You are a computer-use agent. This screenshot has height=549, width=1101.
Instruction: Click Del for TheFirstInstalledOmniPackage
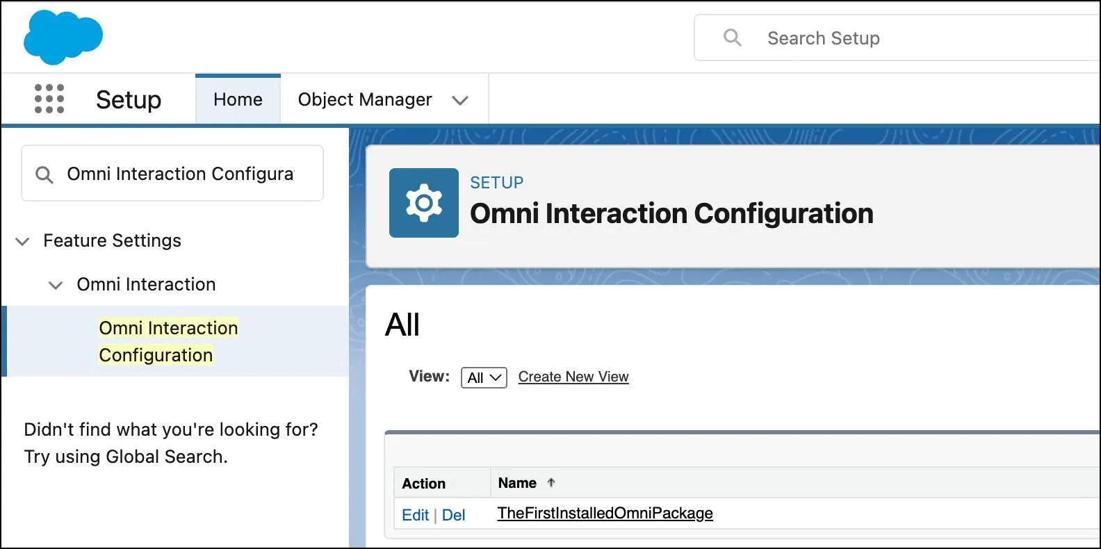pos(453,515)
